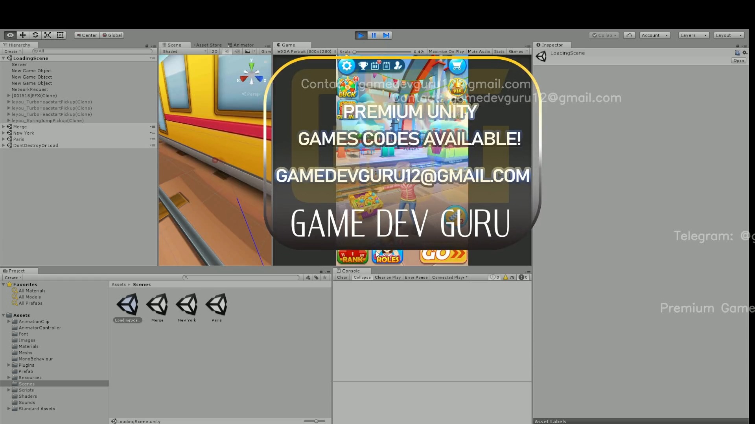Viewport: 755px width, 424px height.
Task: Click the Project search field
Action: 241,277
